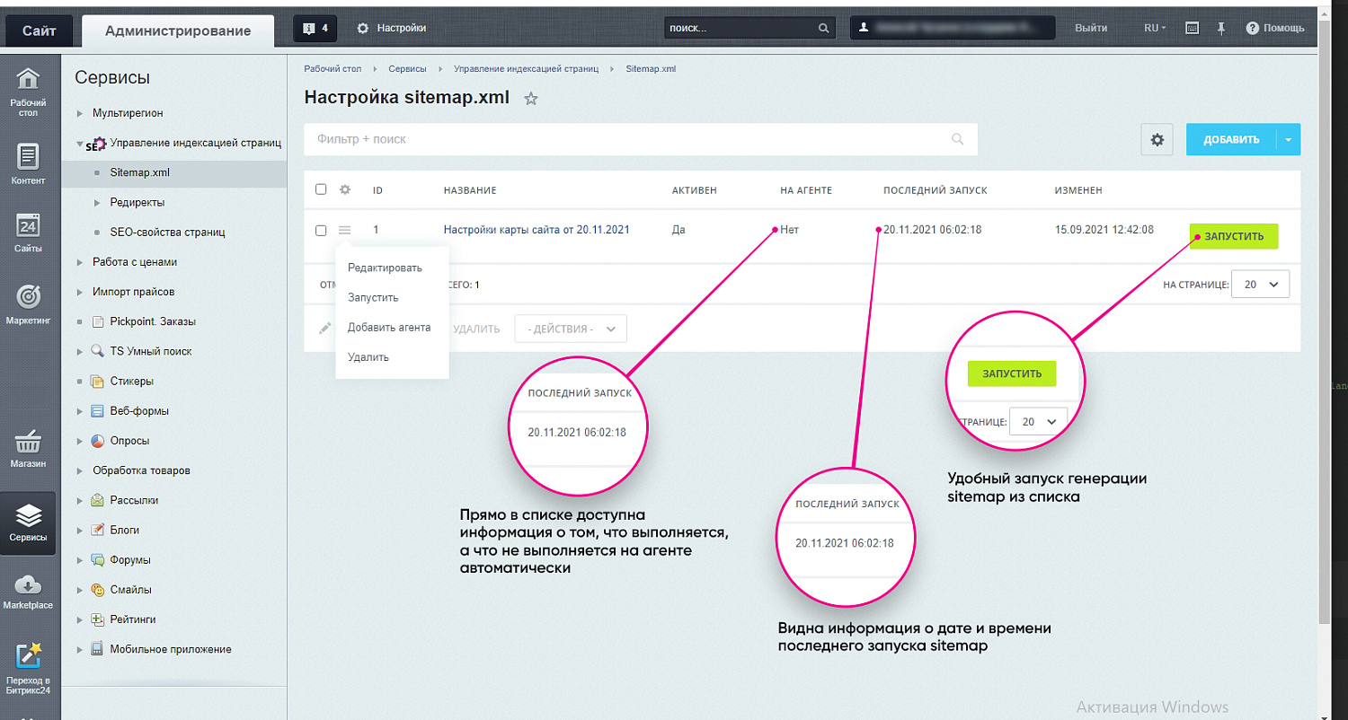1348x720 pixels.
Task: Open the notifications counter icon showing 4
Action: pyautogui.click(x=314, y=27)
